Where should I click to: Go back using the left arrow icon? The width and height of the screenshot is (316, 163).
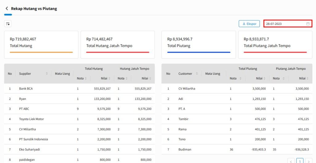tap(7, 8)
